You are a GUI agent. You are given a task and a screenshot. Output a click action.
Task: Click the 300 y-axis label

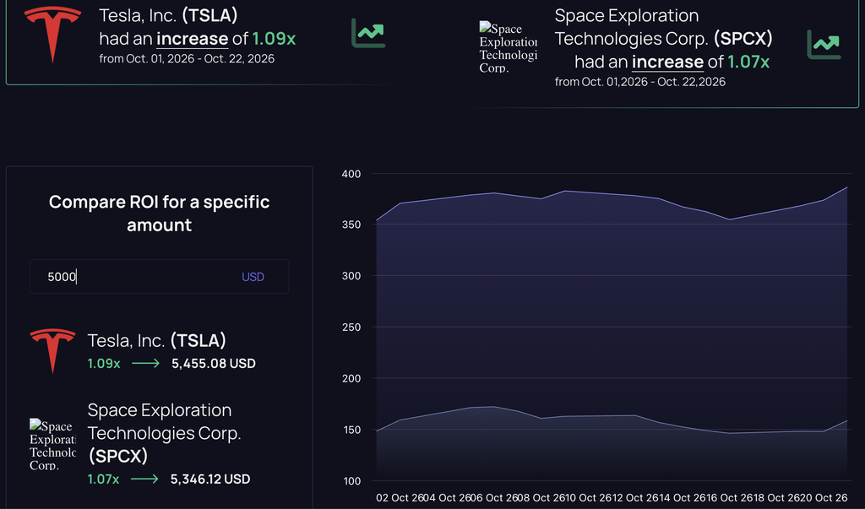(x=351, y=276)
